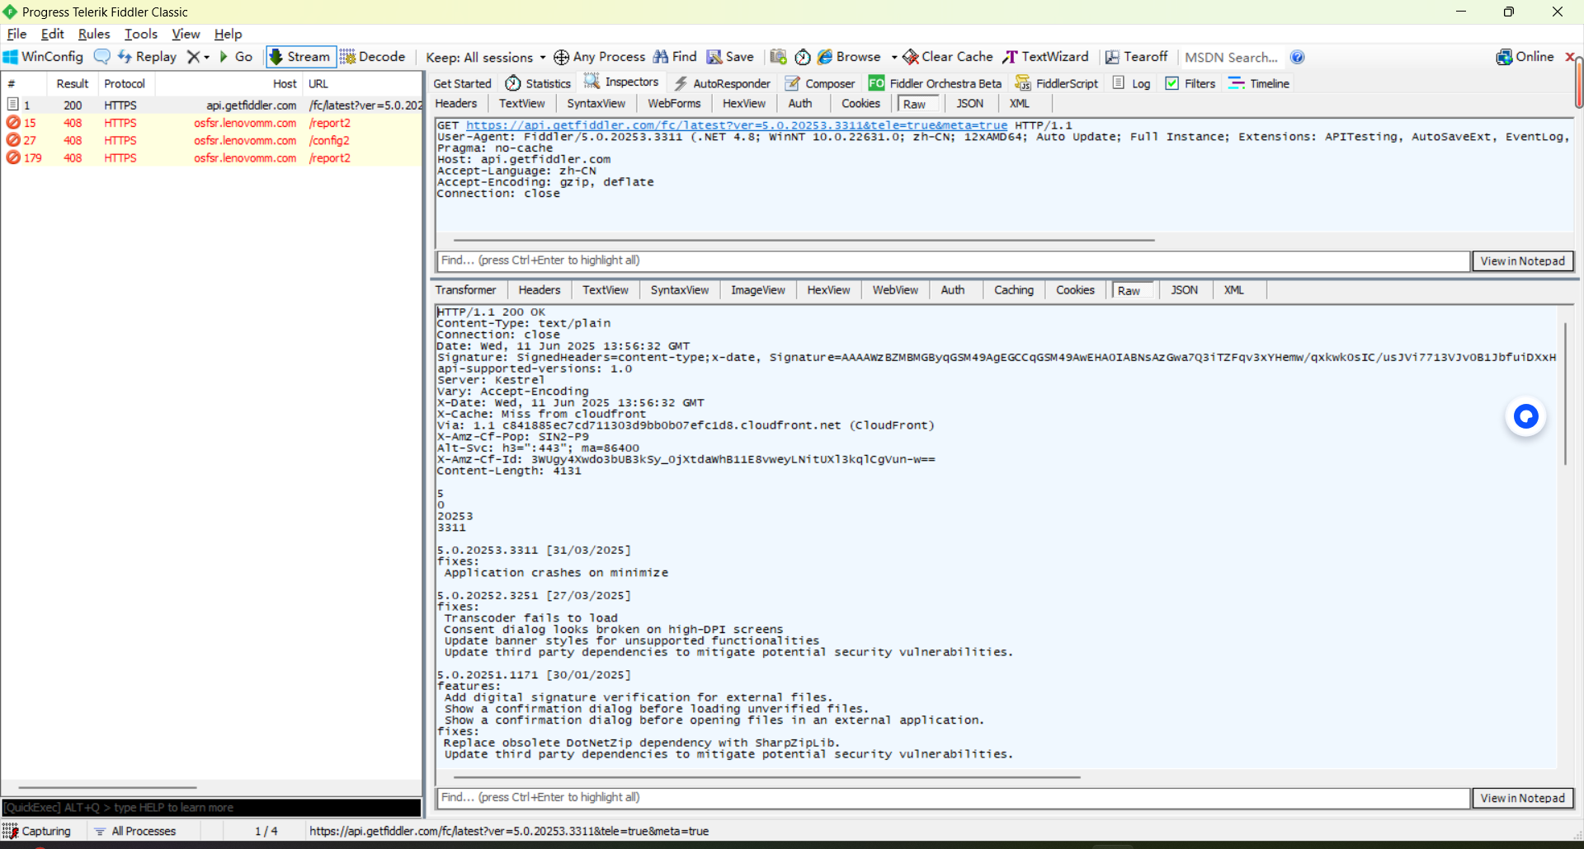Focus the request Find search field
The image size is (1584, 849).
953,260
